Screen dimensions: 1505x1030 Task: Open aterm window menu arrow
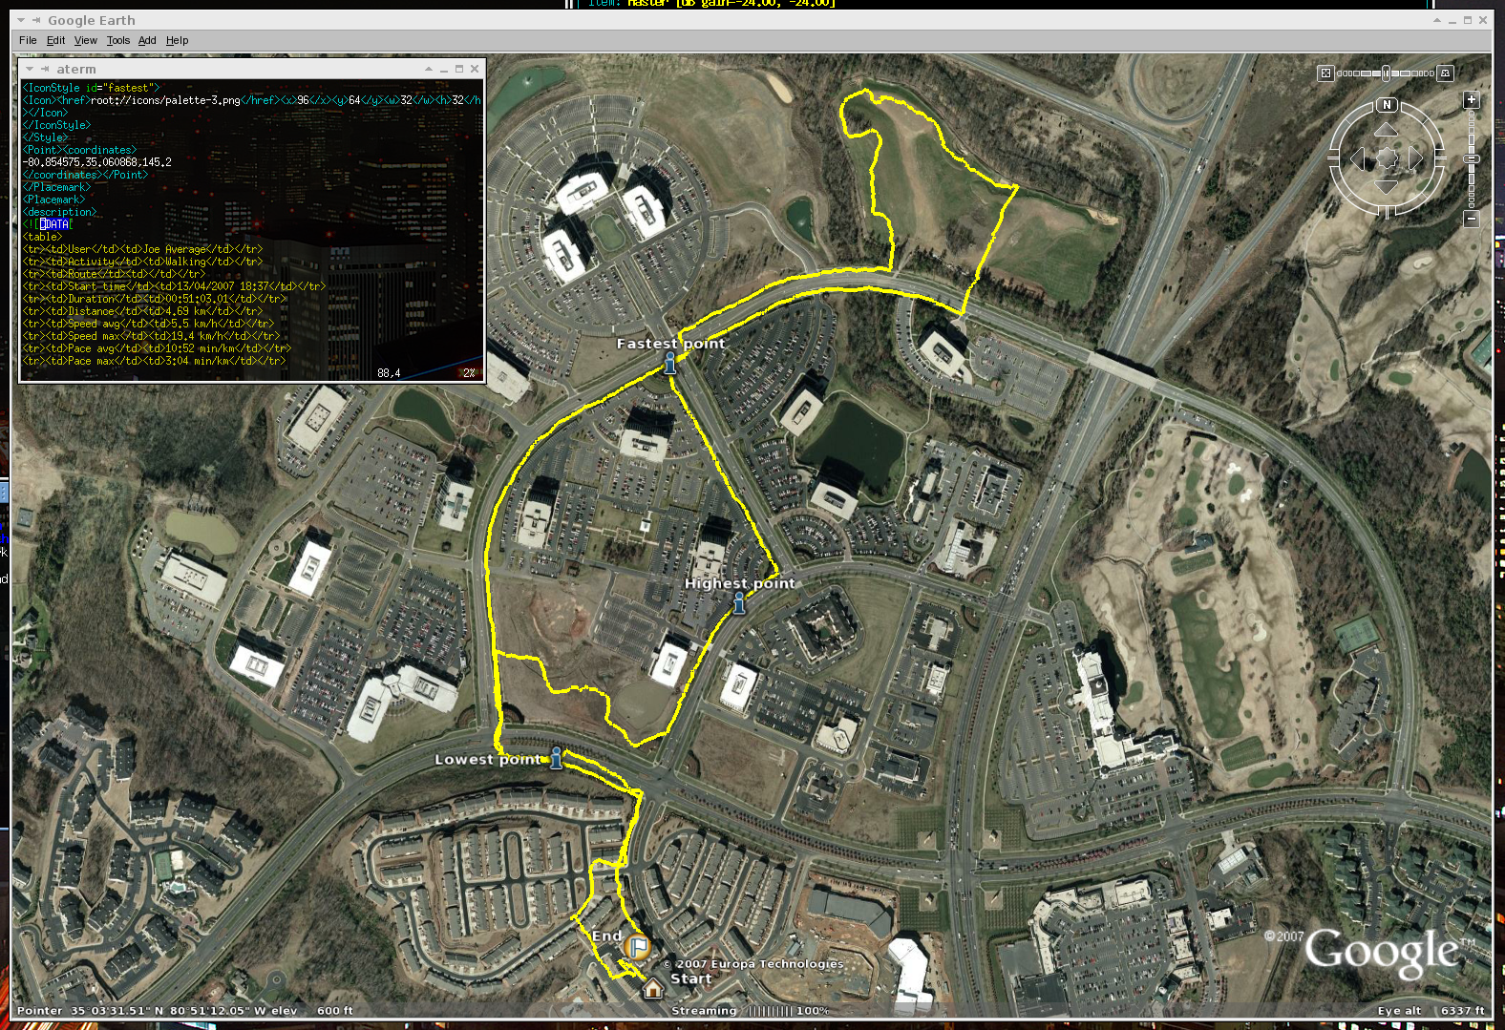30,69
